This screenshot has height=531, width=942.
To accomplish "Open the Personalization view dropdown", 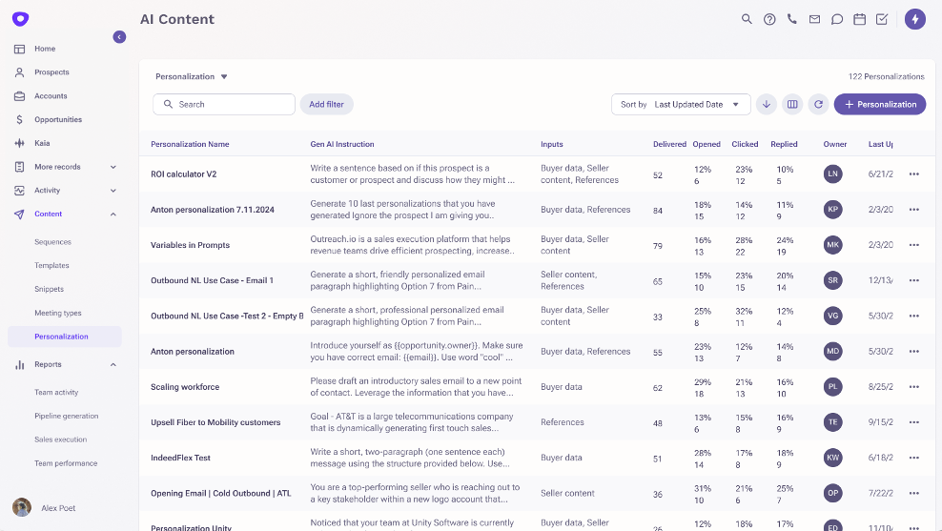I will click(x=191, y=77).
